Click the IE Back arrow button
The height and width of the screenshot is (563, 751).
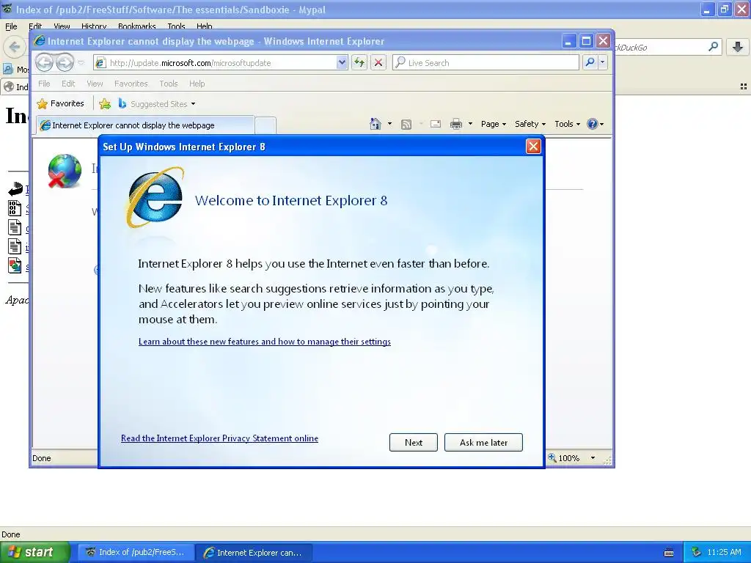[x=45, y=62]
